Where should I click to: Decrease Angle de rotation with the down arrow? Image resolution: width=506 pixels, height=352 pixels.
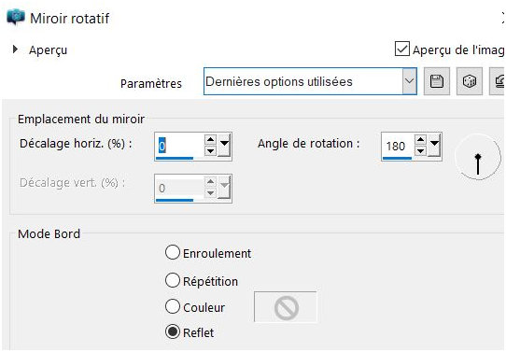click(x=420, y=150)
